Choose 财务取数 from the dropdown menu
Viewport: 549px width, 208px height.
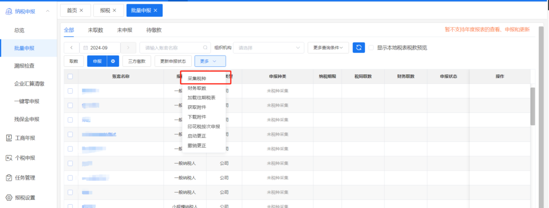(x=197, y=88)
